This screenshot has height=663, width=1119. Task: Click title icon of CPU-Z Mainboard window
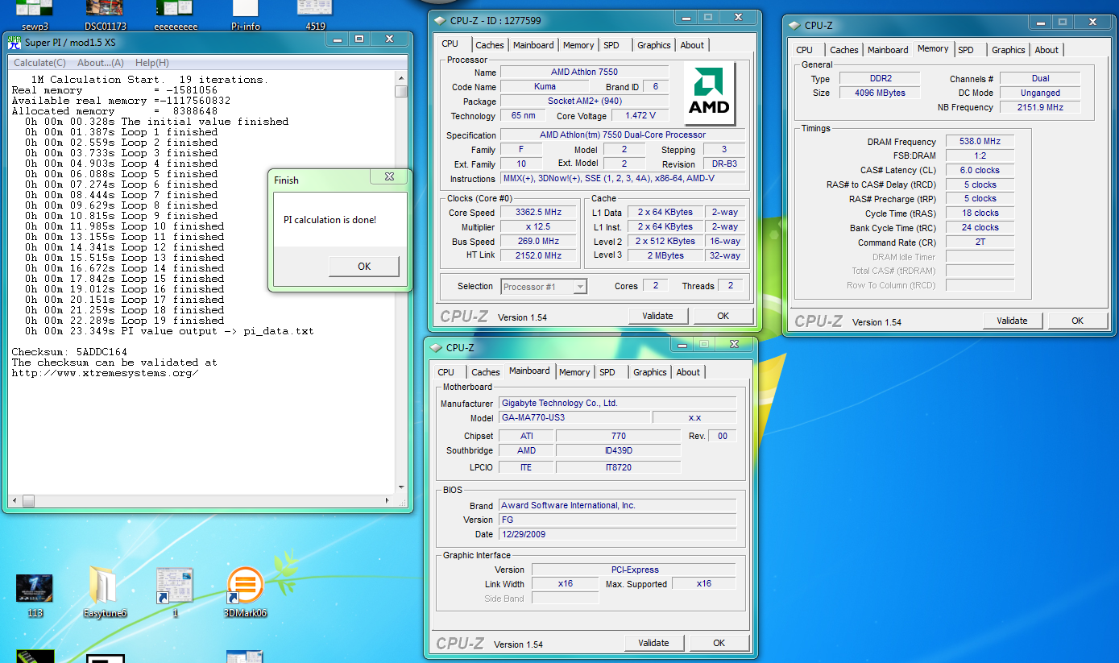[435, 347]
